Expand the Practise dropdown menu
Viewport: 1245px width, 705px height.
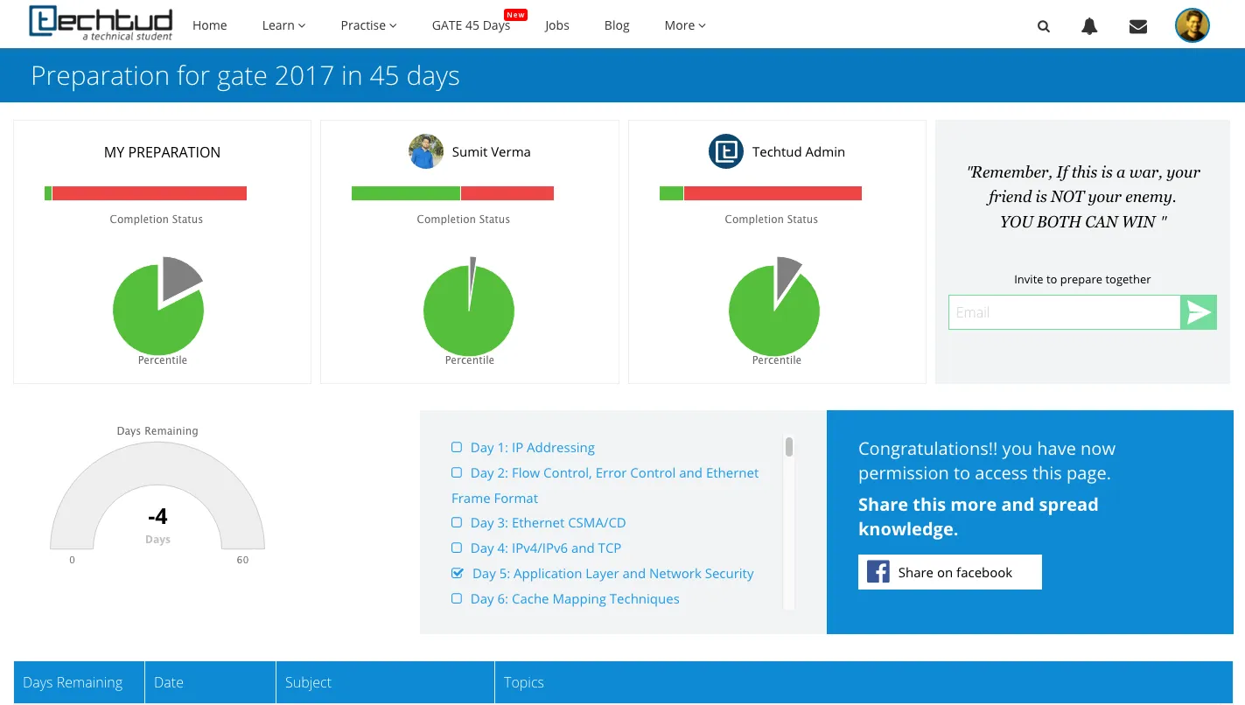[x=368, y=25]
